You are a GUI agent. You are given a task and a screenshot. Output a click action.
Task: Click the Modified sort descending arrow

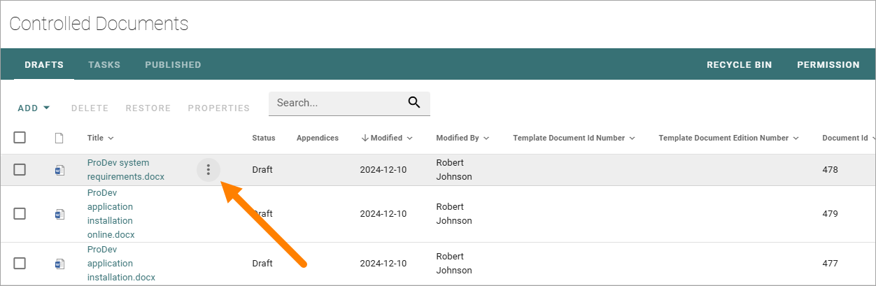point(365,138)
